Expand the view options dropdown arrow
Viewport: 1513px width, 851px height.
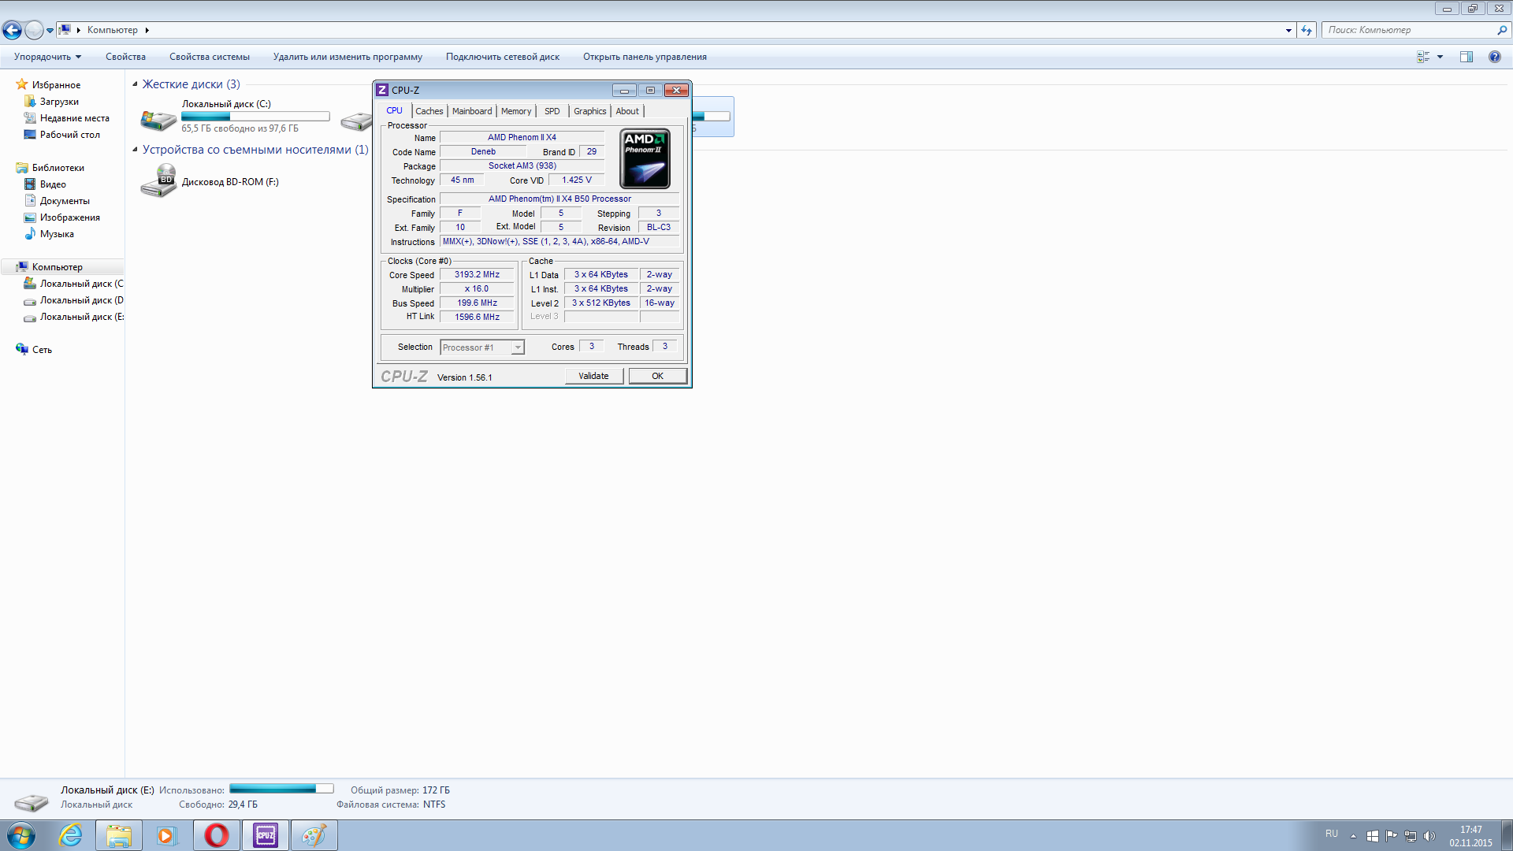[1440, 57]
